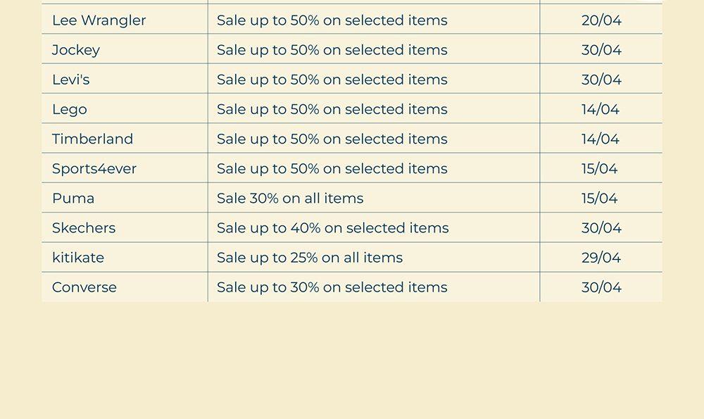This screenshot has width=704, height=419.
Task: Click the 15/04 date in Puma row
Action: [599, 198]
